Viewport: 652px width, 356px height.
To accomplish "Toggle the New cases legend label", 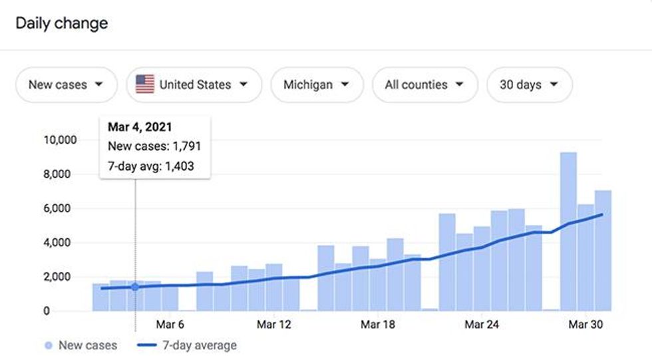I will click(x=87, y=345).
